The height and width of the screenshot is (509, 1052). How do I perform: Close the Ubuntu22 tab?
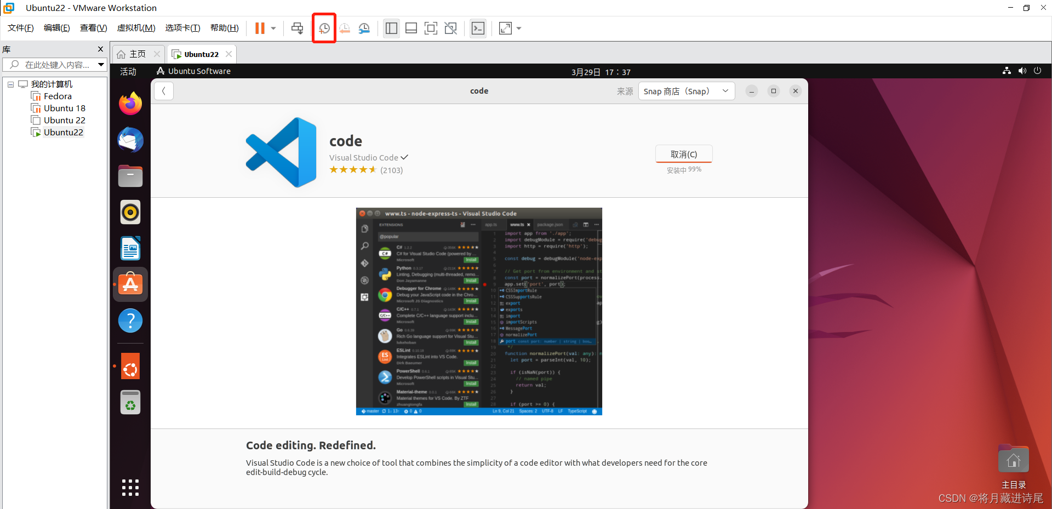click(228, 54)
